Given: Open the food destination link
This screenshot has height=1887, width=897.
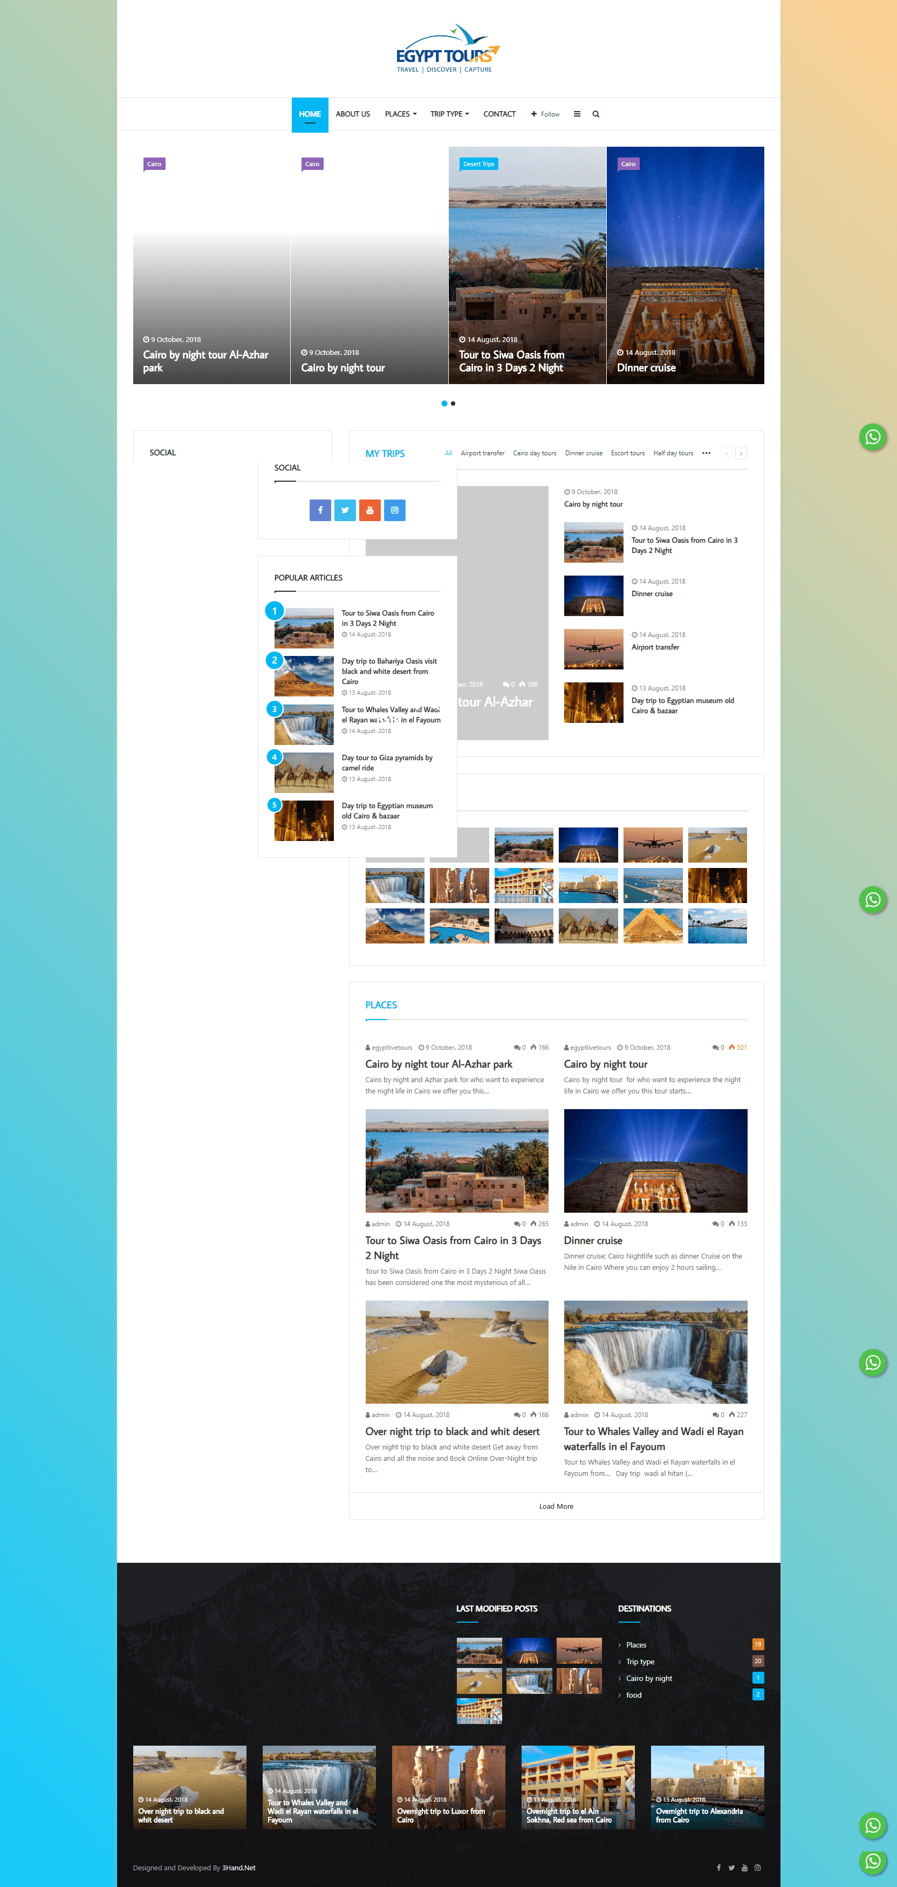Looking at the screenshot, I should tap(633, 1695).
